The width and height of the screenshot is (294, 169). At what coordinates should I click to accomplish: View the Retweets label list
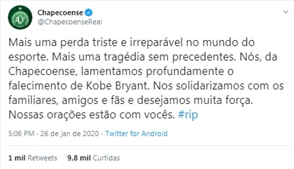click(43, 158)
